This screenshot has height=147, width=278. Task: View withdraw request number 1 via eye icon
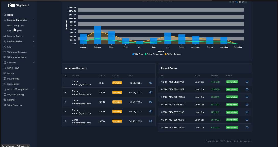tap(150, 83)
